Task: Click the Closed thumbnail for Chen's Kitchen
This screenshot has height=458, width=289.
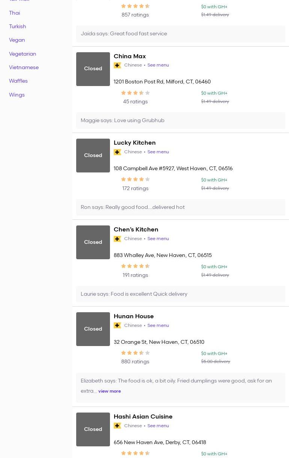Action: click(93, 242)
